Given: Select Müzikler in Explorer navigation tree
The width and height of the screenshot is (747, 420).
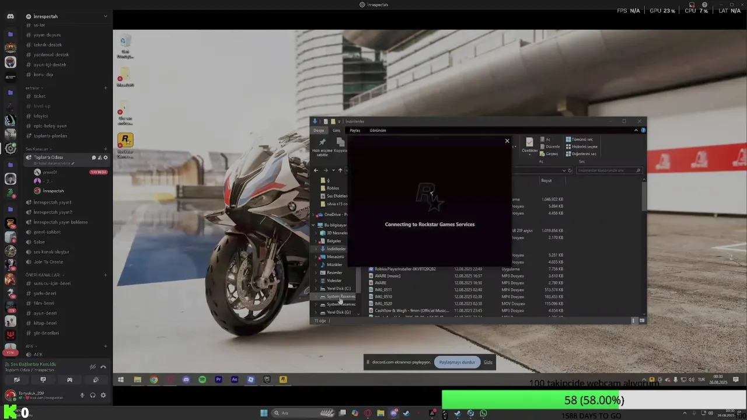Looking at the screenshot, I should 334,265.
